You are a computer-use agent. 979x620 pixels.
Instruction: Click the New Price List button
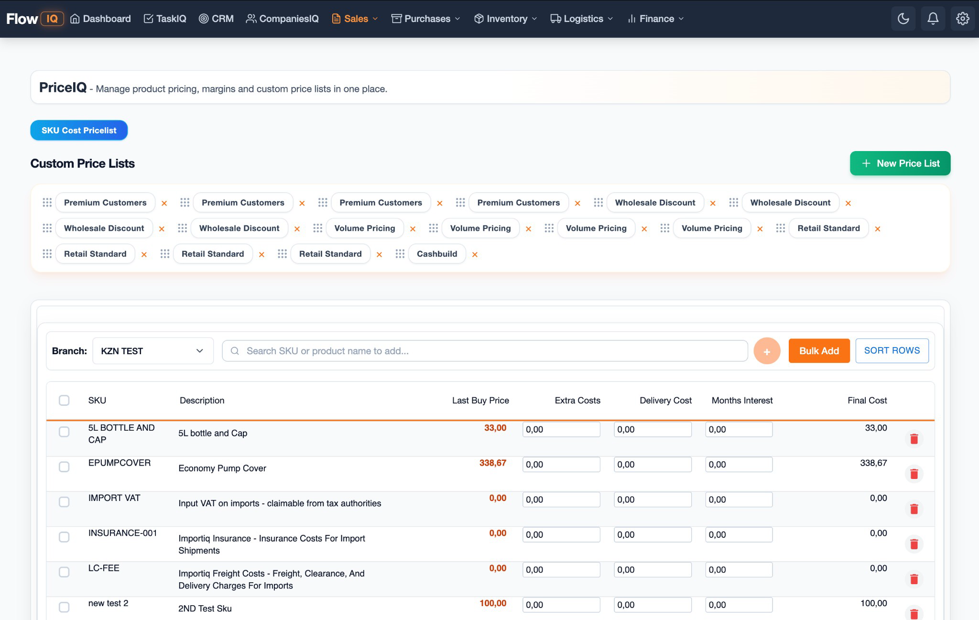click(900, 163)
